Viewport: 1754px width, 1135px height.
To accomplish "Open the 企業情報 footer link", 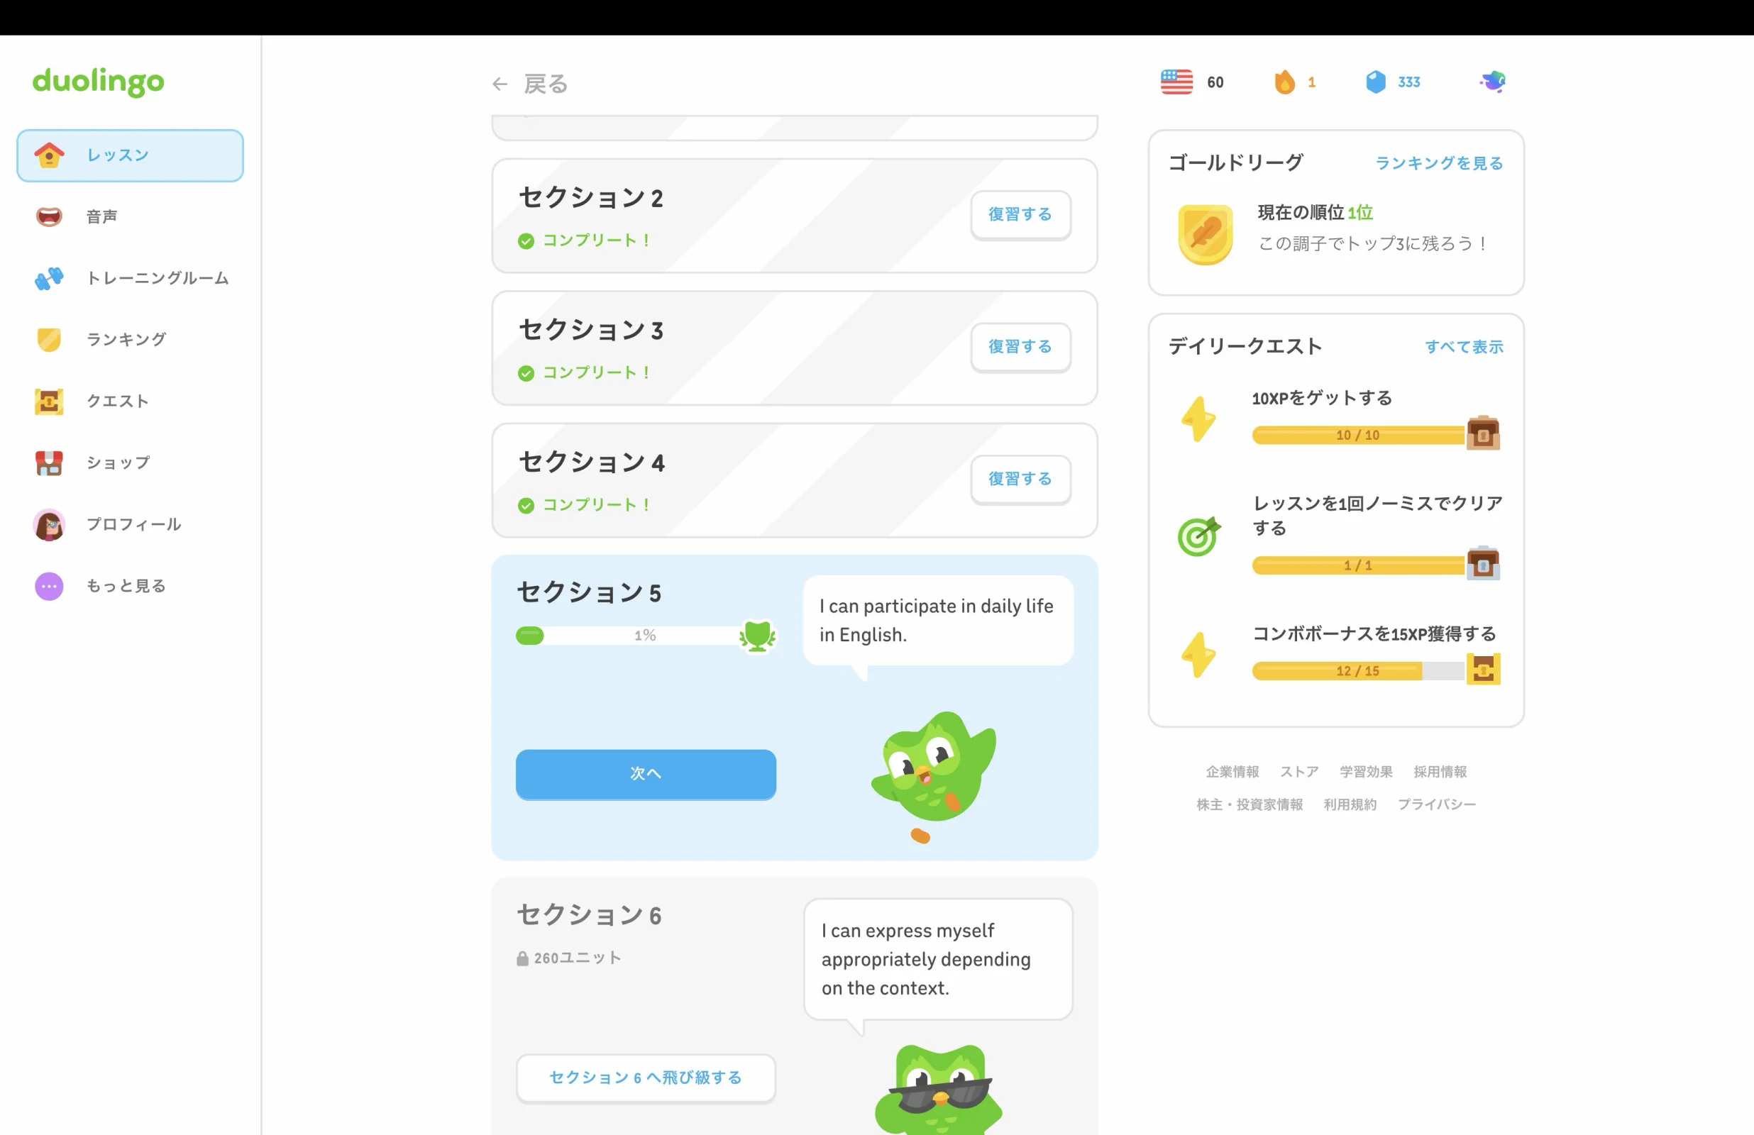I will pyautogui.click(x=1232, y=772).
